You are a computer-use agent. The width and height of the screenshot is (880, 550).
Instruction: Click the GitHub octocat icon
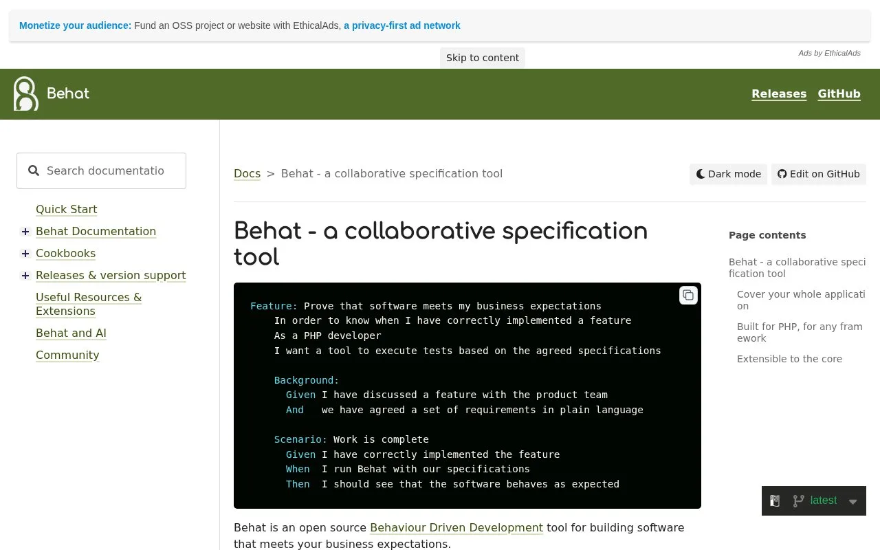[782, 174]
